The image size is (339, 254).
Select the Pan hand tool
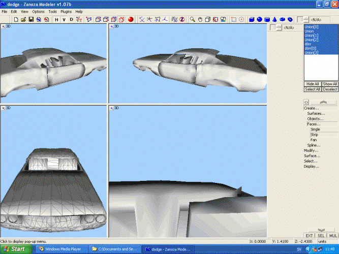201,19
